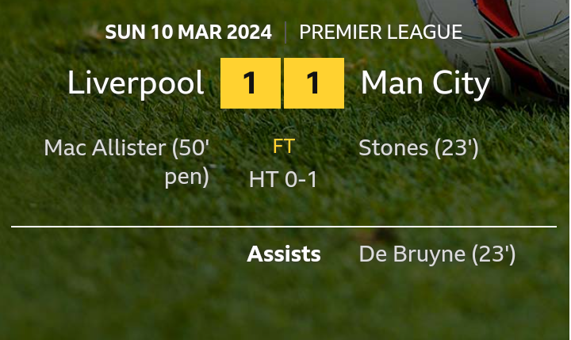Click the Premier League competition label
Screen dimensions: 571x340
[381, 32]
